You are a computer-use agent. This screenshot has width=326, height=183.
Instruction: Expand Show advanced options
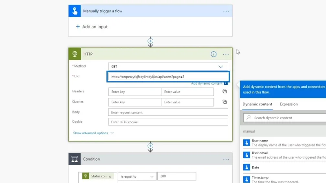click(x=93, y=133)
